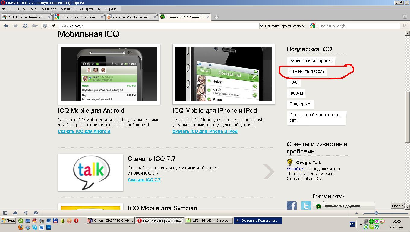Open FAQ support link
The height and width of the screenshot is (232, 410).
(294, 82)
